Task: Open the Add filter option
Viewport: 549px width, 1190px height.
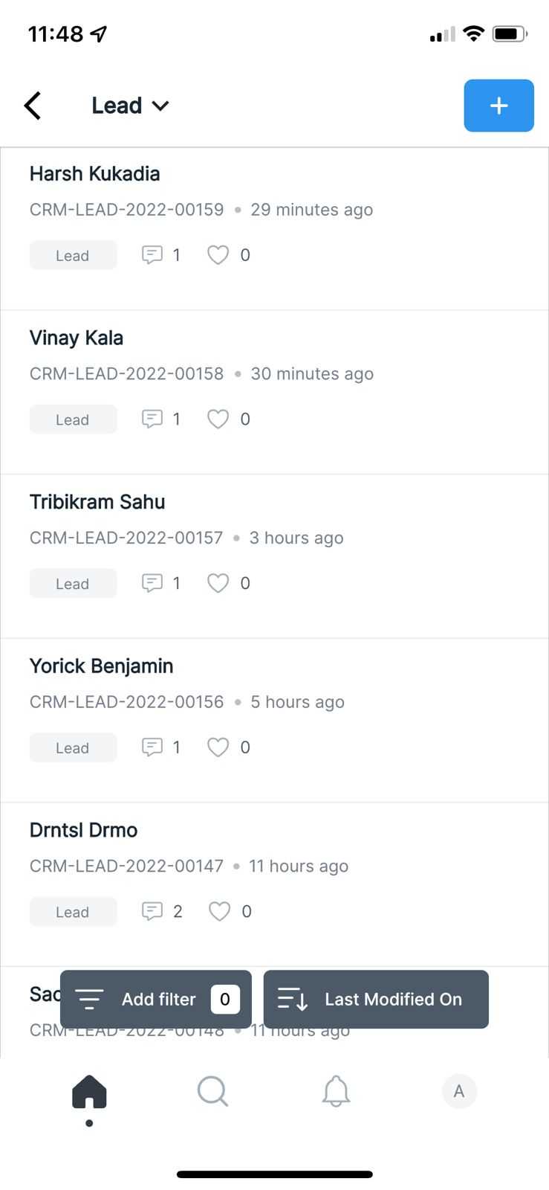Action: [x=156, y=999]
